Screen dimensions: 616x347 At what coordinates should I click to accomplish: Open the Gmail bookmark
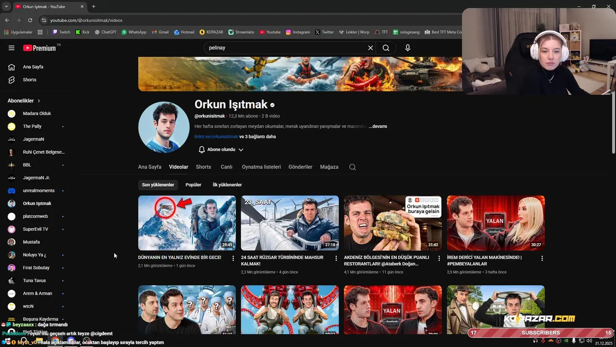[160, 32]
